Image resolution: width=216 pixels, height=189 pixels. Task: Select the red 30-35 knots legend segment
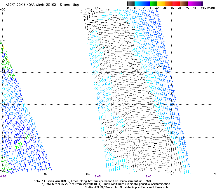[176, 3]
